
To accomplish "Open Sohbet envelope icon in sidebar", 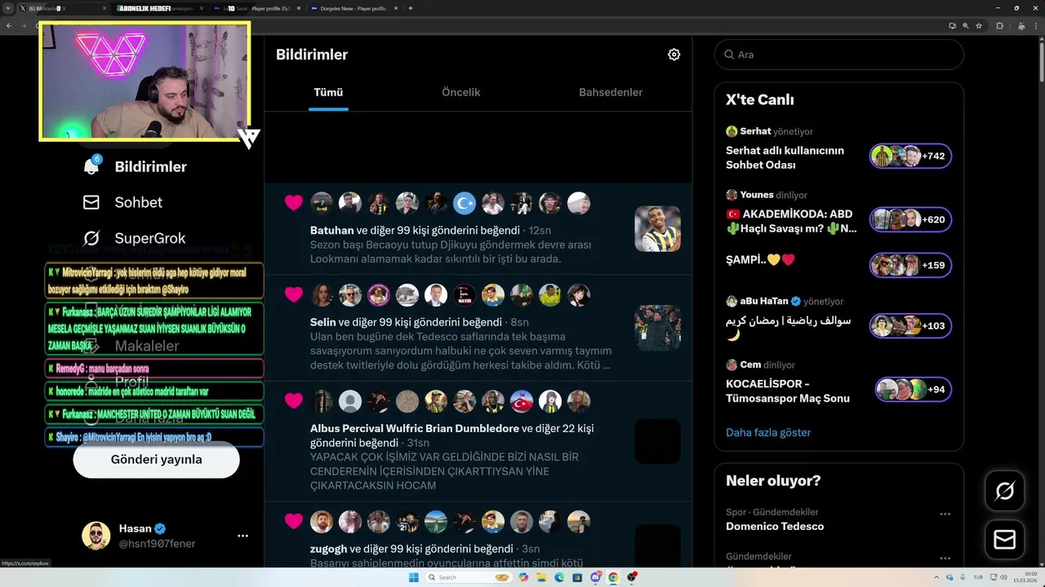I will pyautogui.click(x=91, y=202).
